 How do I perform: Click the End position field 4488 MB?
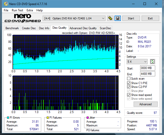coord(148,74)
